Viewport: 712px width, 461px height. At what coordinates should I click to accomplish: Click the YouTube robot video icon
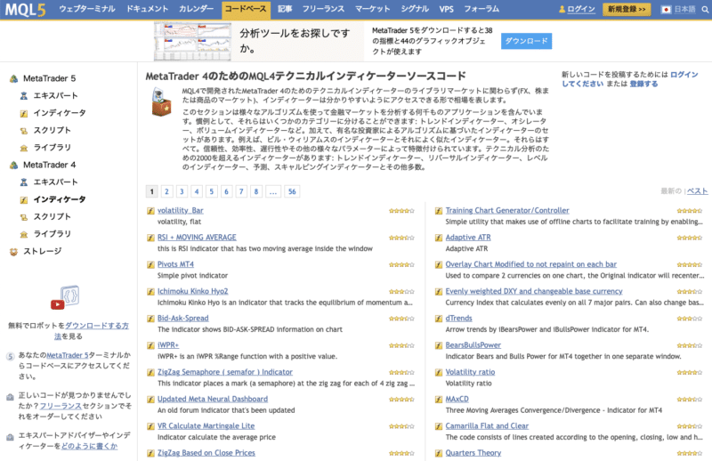(x=65, y=297)
